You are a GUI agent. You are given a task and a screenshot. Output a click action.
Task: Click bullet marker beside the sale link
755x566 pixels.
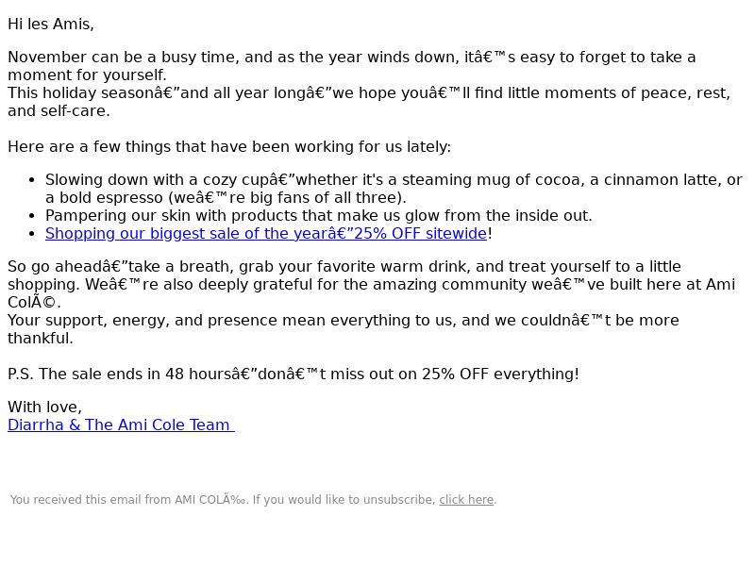point(32,234)
